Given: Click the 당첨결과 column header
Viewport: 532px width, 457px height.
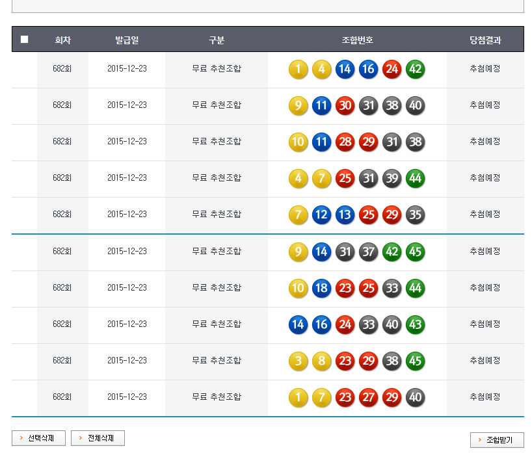Looking at the screenshot, I should [485, 40].
